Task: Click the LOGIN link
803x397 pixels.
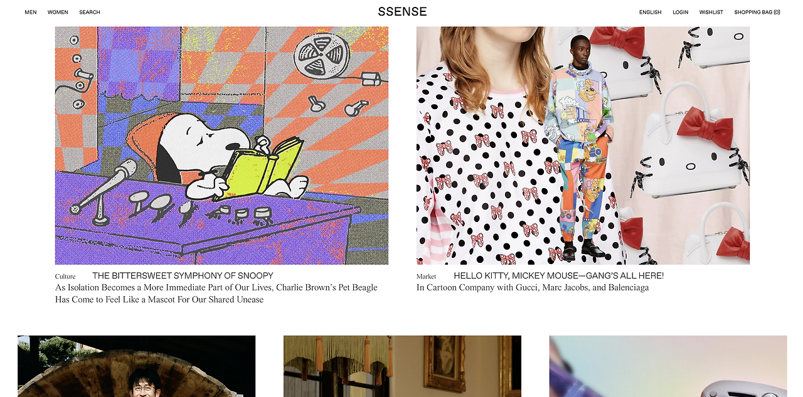Action: coord(681,13)
